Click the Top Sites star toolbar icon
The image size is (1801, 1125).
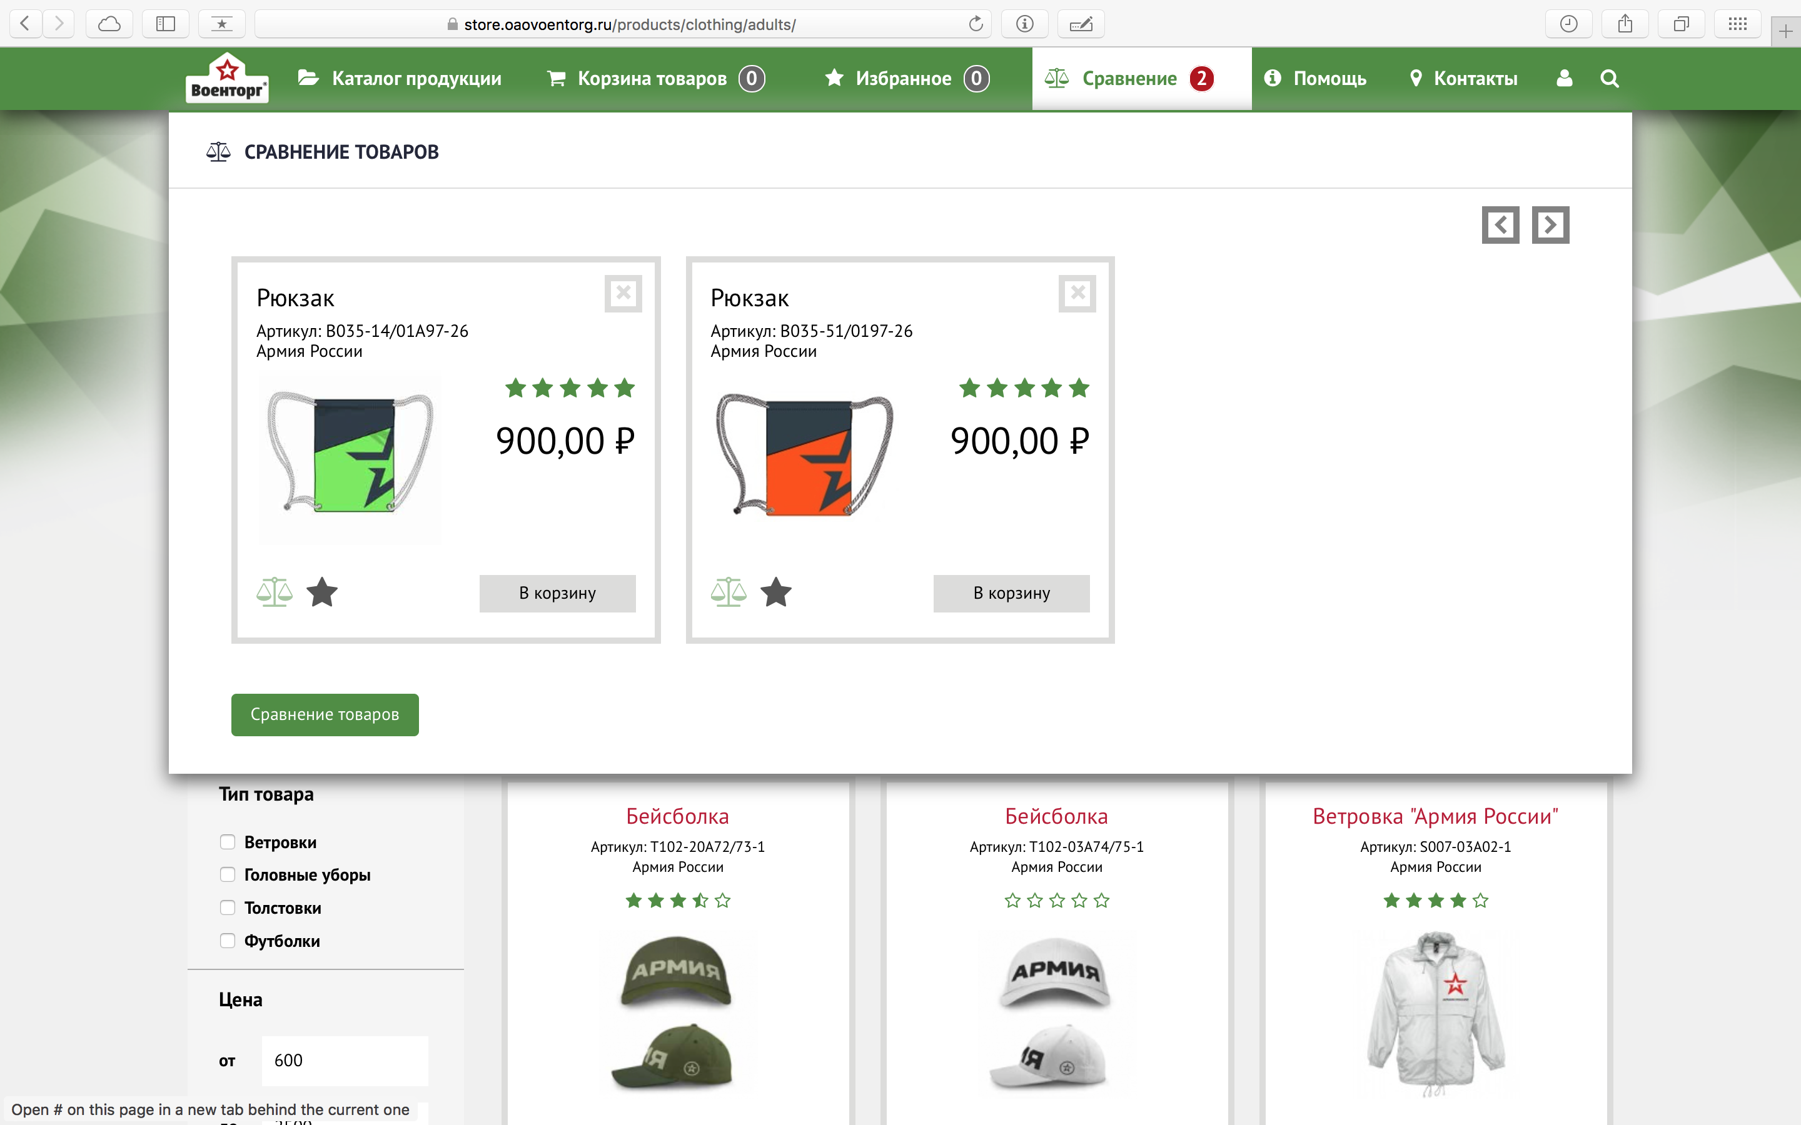[x=222, y=24]
